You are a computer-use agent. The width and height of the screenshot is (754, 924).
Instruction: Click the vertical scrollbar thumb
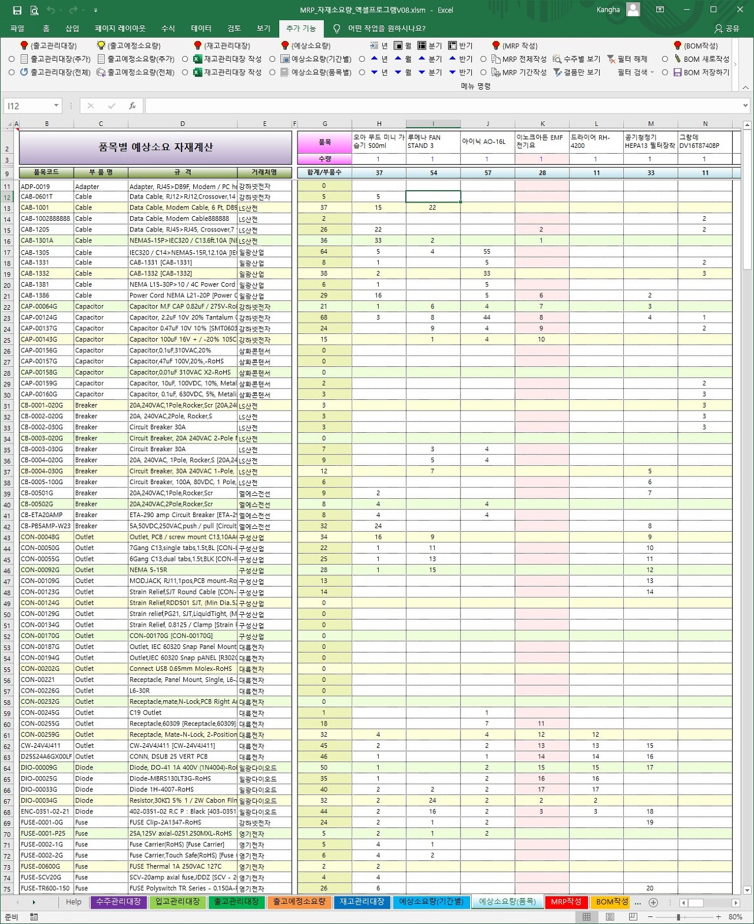[747, 200]
